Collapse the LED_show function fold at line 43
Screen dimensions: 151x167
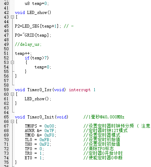click(x=12, y=17)
